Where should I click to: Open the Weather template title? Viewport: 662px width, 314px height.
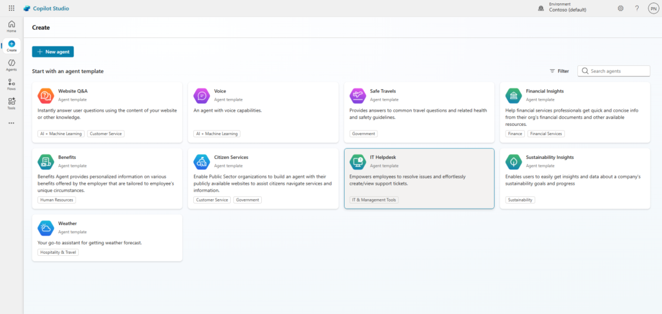tap(67, 224)
